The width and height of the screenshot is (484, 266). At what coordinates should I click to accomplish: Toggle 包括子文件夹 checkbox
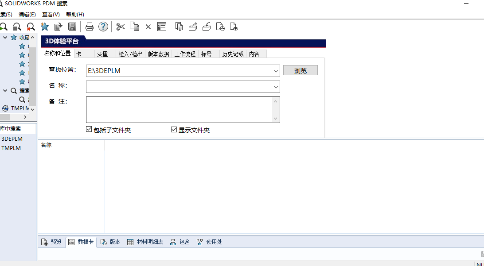[x=89, y=129]
